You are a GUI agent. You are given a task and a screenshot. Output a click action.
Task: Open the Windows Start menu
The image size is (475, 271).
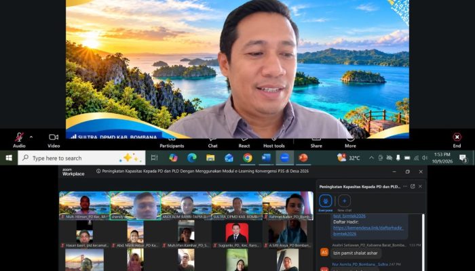9,158
